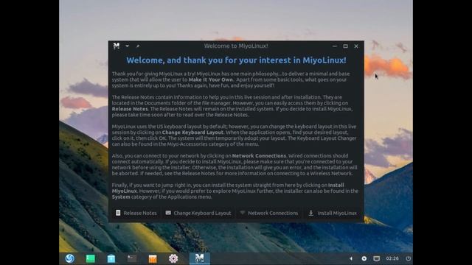Image resolution: width=472 pixels, height=265 pixels.
Task: Minimize the Welcome to MiyoLinux window
Action: (x=334, y=46)
